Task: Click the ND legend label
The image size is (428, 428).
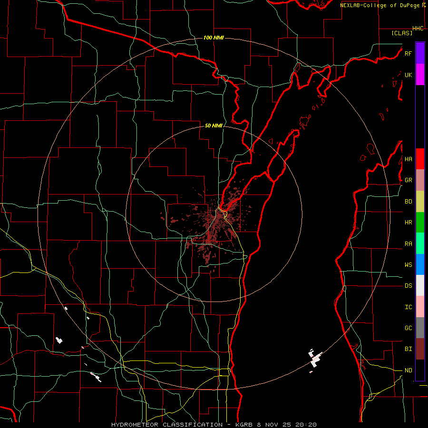Action: pyautogui.click(x=408, y=370)
